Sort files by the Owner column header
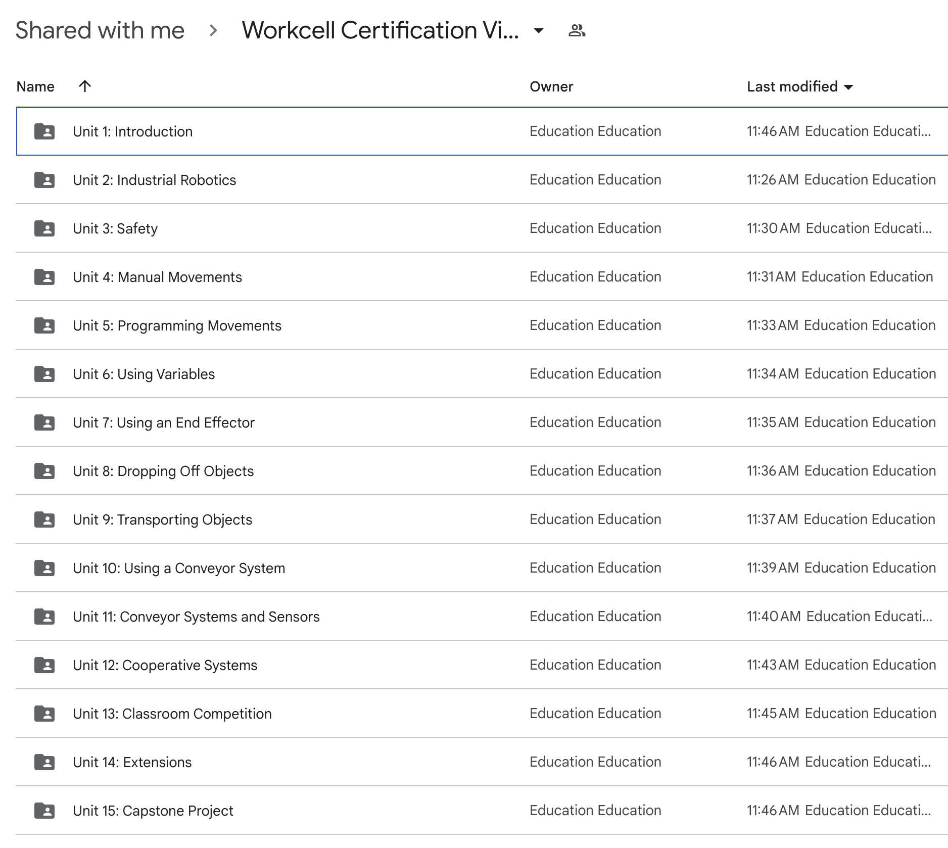The width and height of the screenshot is (948, 848). point(551,86)
